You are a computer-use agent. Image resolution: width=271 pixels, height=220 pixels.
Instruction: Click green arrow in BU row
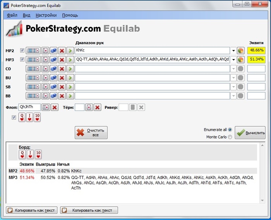tap(70, 78)
